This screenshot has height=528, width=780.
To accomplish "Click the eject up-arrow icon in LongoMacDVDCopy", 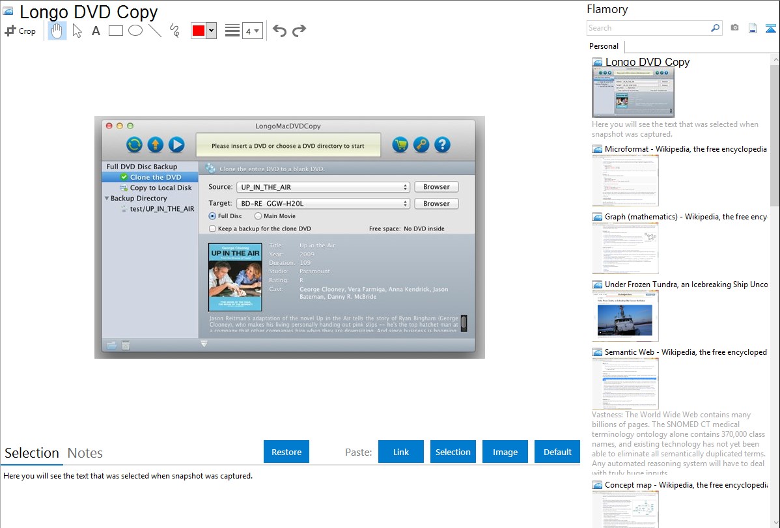I will coord(155,145).
